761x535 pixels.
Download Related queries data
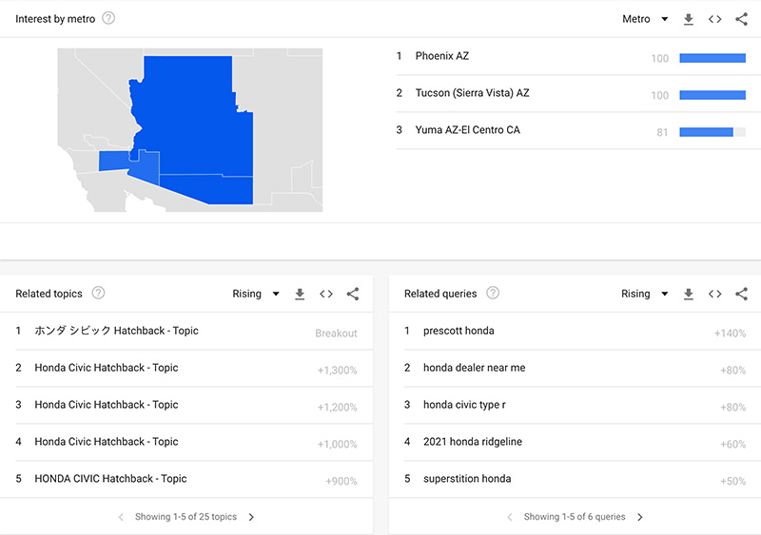pos(688,294)
